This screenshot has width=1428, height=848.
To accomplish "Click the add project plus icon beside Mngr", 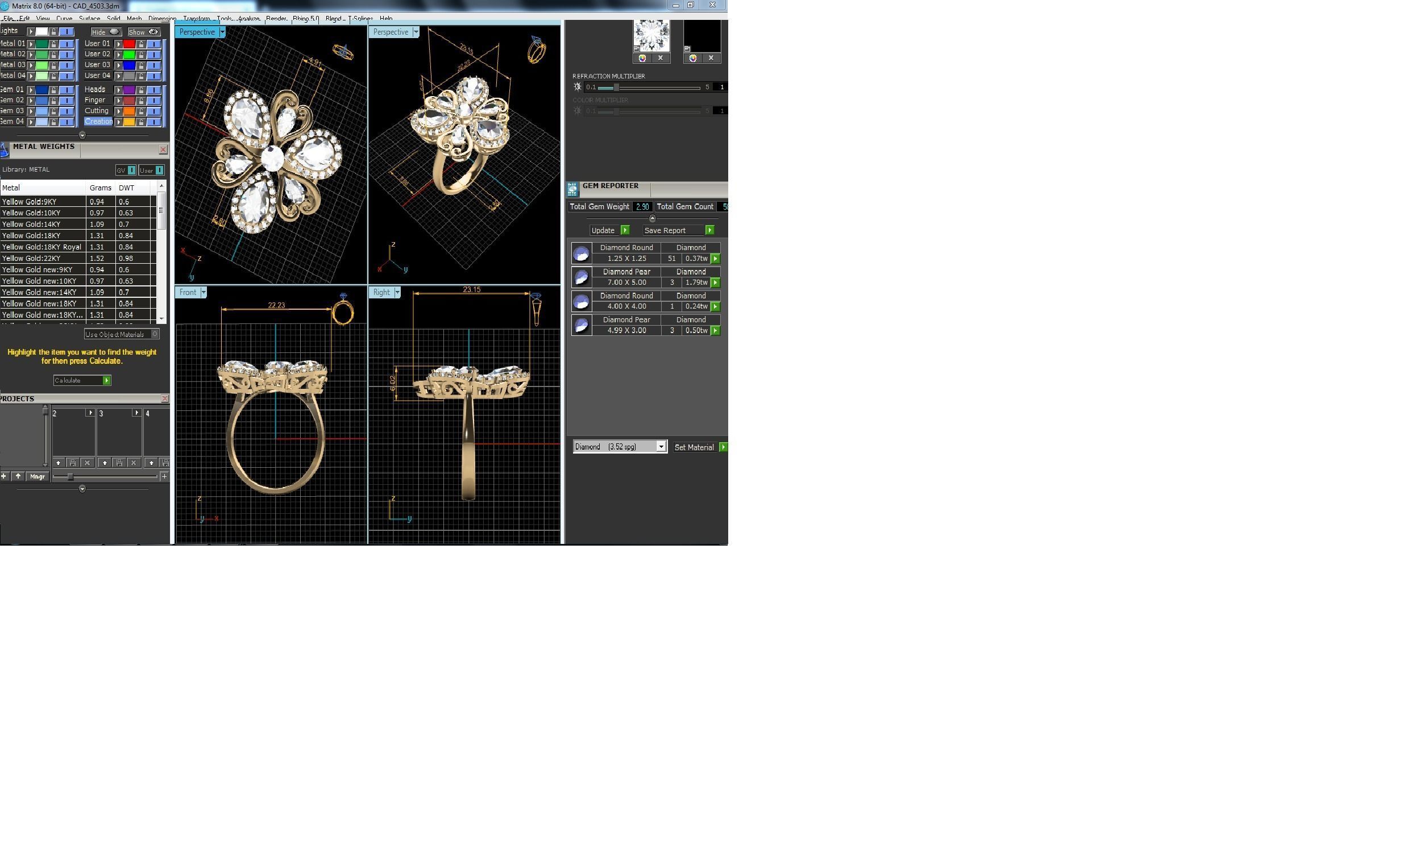I will click(4, 476).
